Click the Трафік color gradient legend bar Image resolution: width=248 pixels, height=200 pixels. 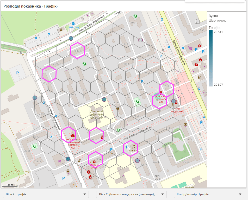tap(210, 58)
